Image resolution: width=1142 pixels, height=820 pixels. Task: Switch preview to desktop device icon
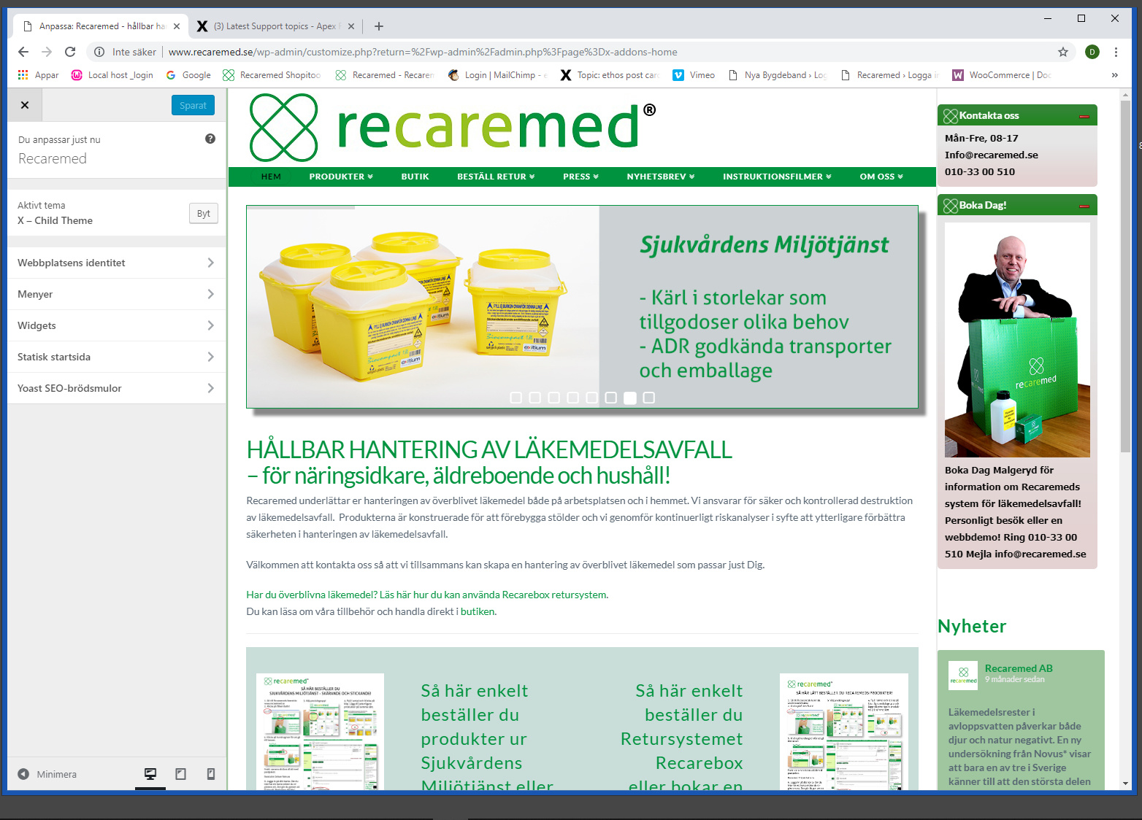point(150,774)
